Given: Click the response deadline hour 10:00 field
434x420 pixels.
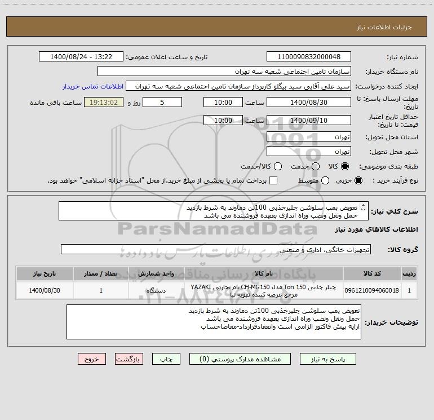Looking at the screenshot, I should click(x=223, y=102).
